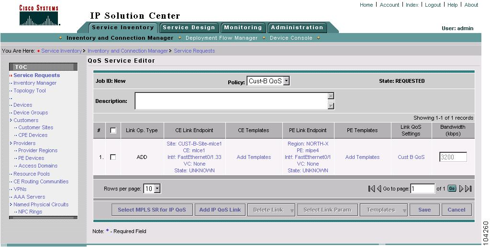
Task: Click the Logout link
Action: 433,5
